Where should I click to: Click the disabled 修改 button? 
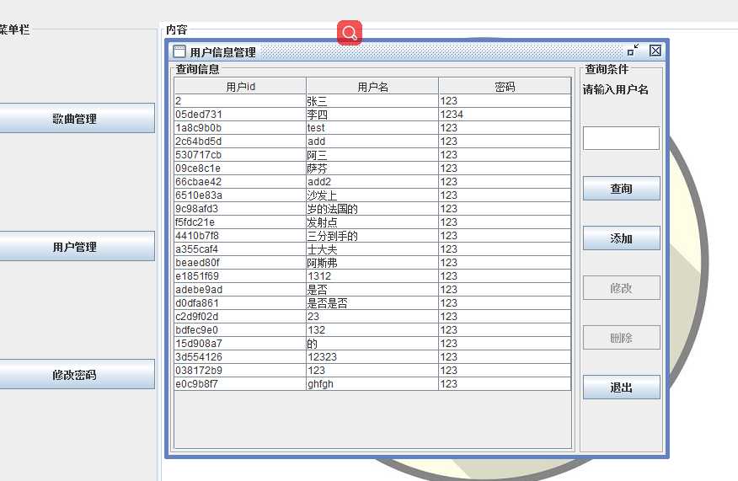click(x=621, y=287)
